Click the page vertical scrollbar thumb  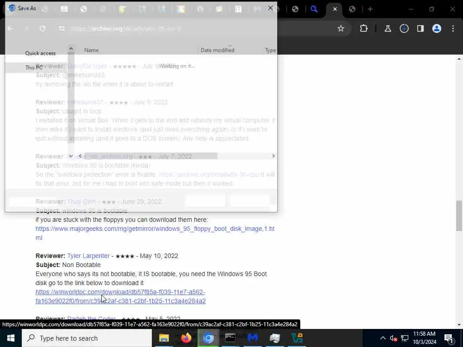click(x=459, y=216)
